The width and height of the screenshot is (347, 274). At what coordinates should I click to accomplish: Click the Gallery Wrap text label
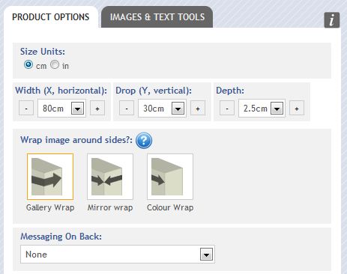pyautogui.click(x=50, y=207)
